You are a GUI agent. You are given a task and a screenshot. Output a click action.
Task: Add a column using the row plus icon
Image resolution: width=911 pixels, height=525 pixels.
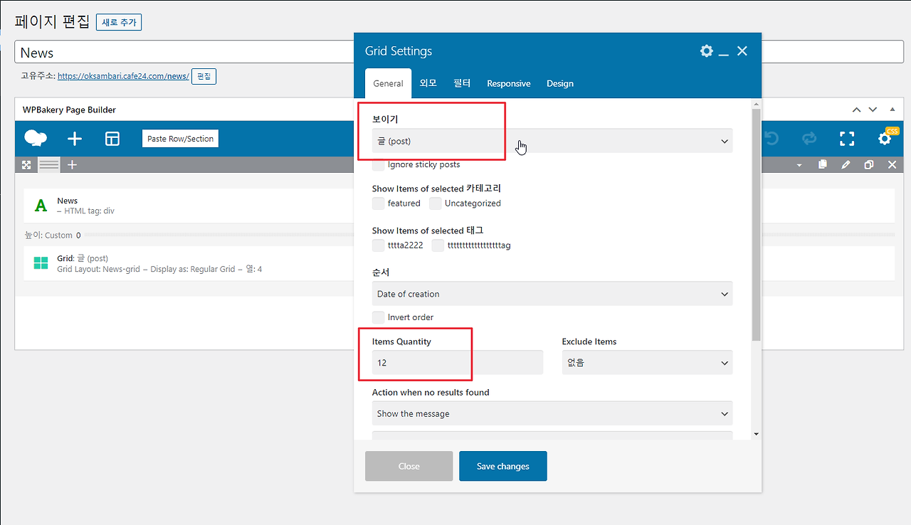[x=72, y=165]
